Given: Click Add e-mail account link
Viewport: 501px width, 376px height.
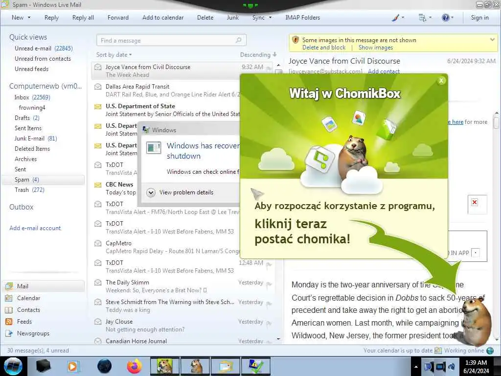Looking at the screenshot, I should [x=35, y=228].
